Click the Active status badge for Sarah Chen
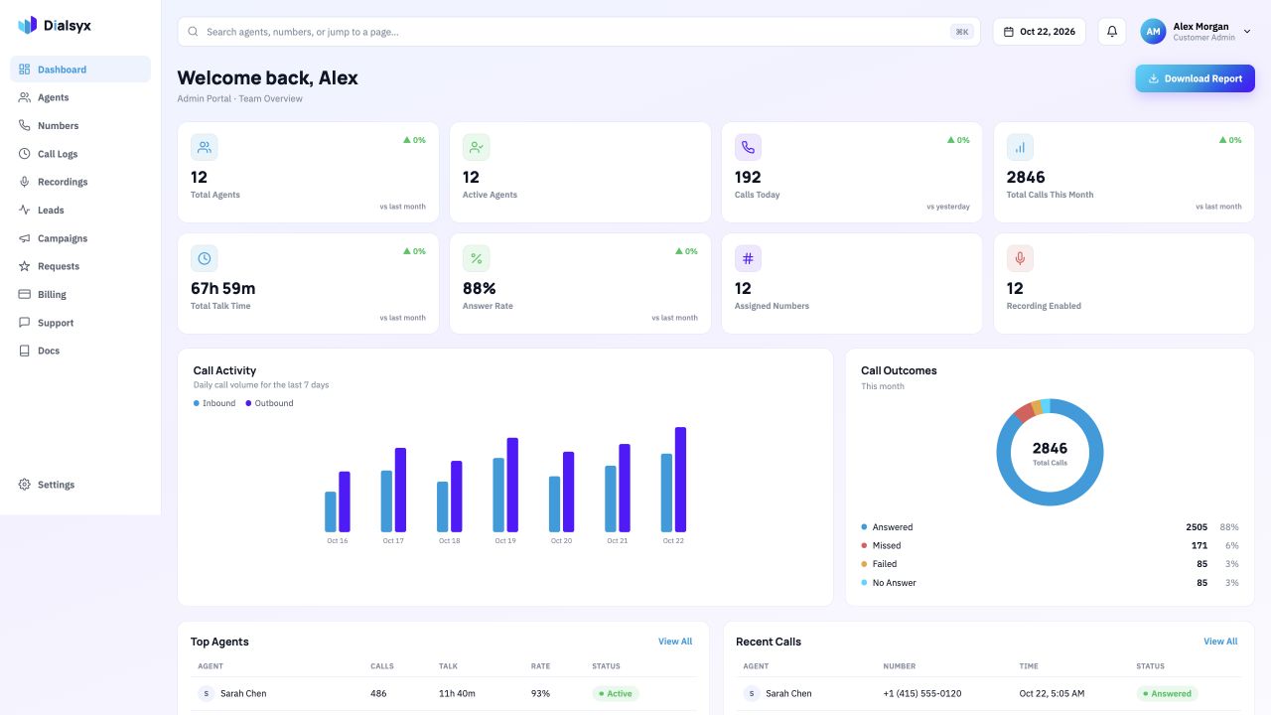The image size is (1271, 715). click(x=616, y=694)
